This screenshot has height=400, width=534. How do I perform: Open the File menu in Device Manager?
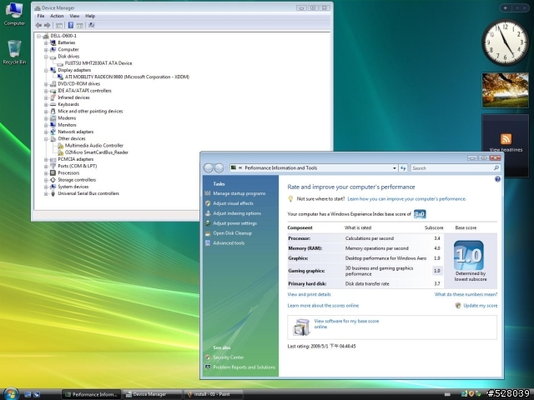click(41, 16)
